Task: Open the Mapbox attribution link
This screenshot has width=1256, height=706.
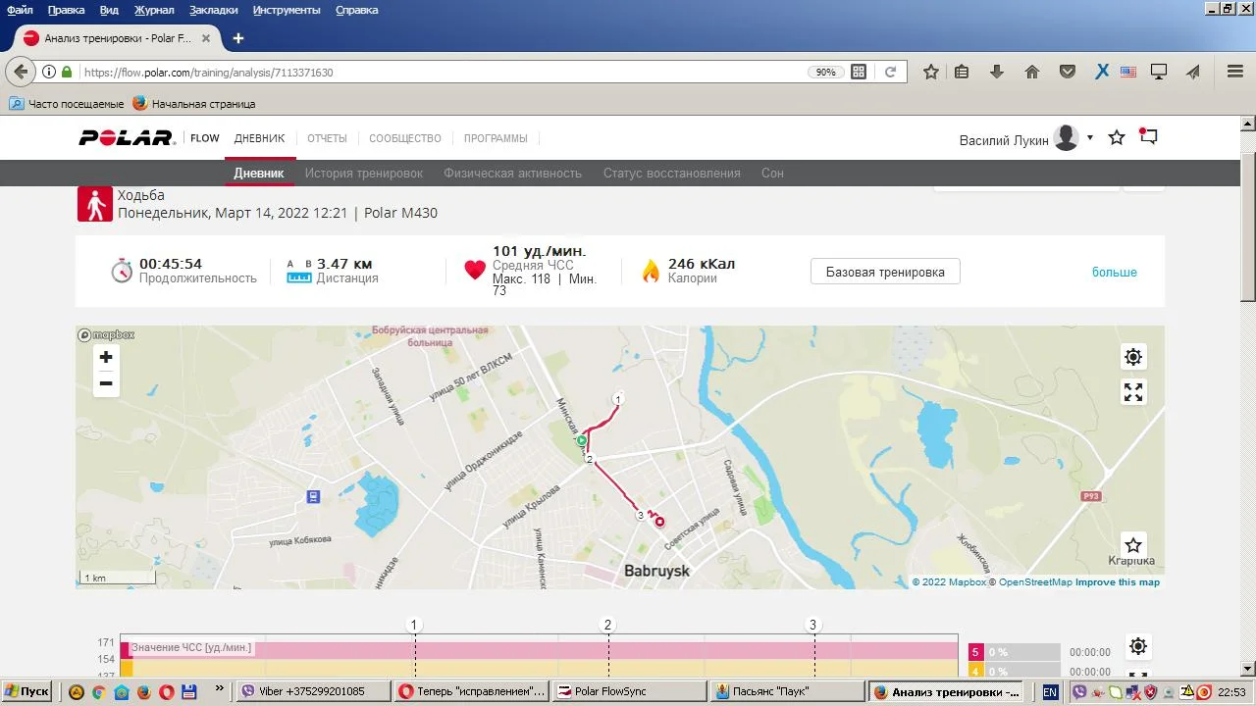Action: tap(949, 582)
